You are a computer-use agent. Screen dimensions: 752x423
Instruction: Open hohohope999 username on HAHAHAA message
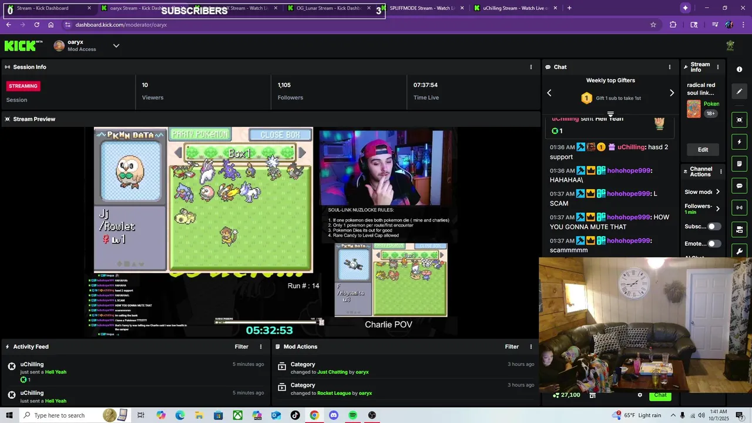[x=629, y=170]
